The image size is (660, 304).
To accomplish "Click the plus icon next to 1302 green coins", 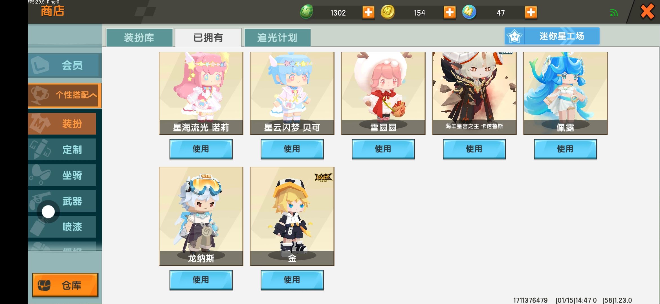I will 368,12.
